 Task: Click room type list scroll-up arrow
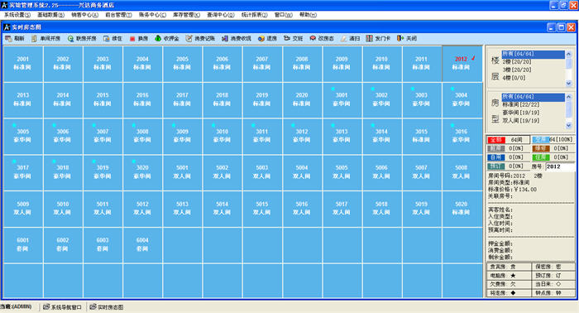click(x=569, y=97)
